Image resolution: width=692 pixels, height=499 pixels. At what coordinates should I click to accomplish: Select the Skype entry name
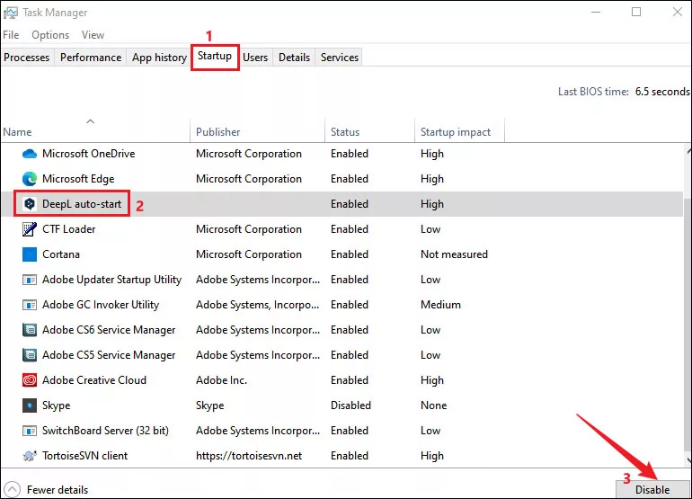(56, 405)
